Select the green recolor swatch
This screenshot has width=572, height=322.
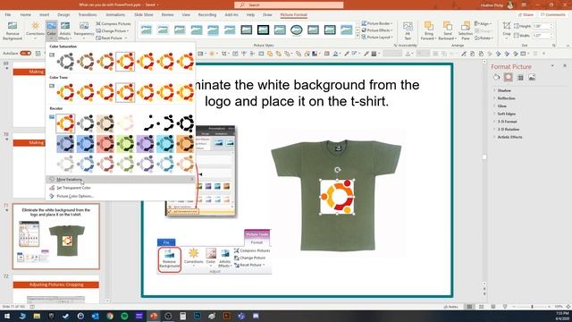pyautogui.click(x=125, y=143)
